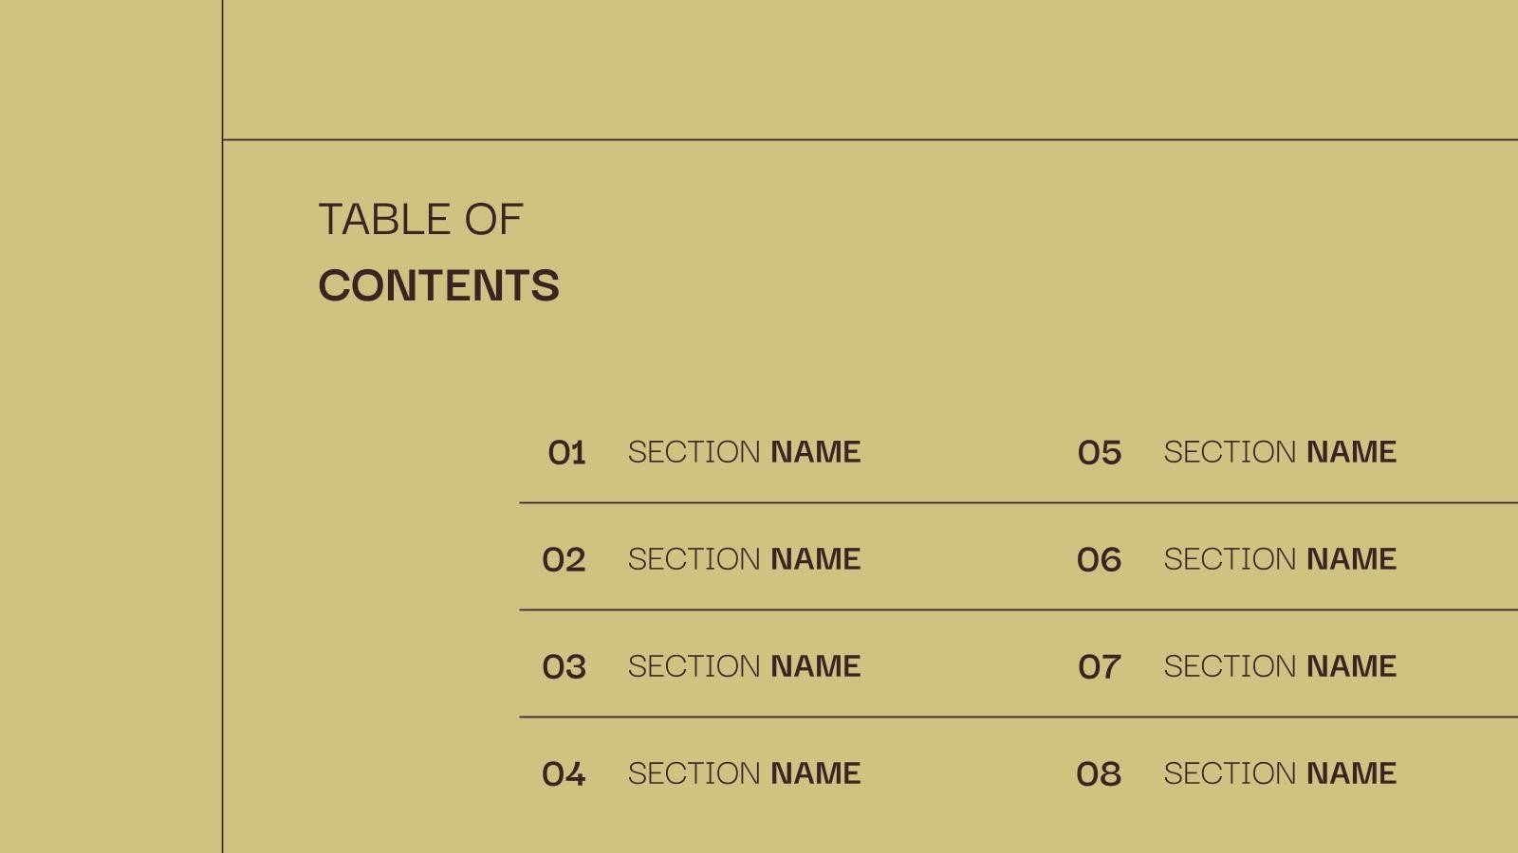Select the SECTION NAME entry for 06
Image resolution: width=1518 pixels, height=853 pixels.
(x=1280, y=559)
